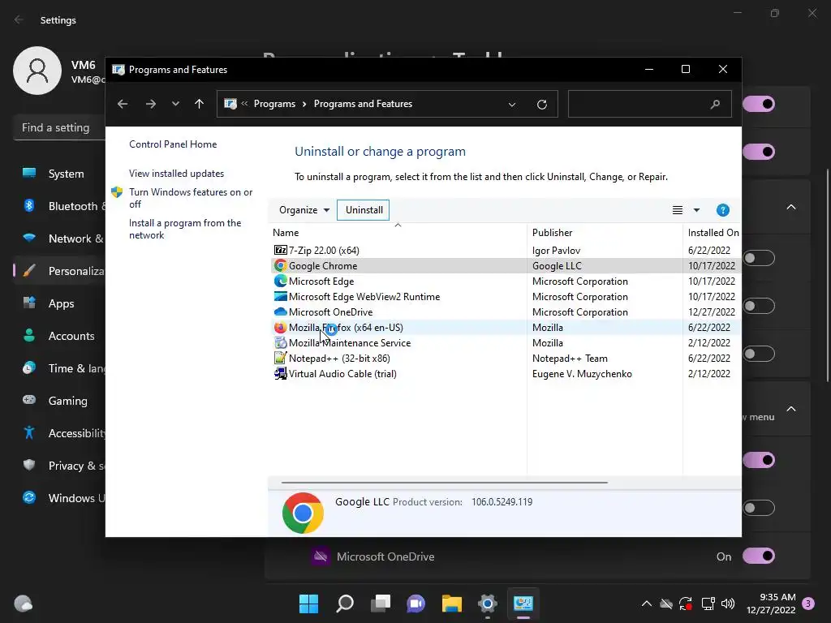Select the Notepad++ (32-bit x86) row
Screen dimensions: 831x623
click(505, 358)
